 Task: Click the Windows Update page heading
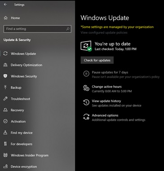click(x=105, y=18)
